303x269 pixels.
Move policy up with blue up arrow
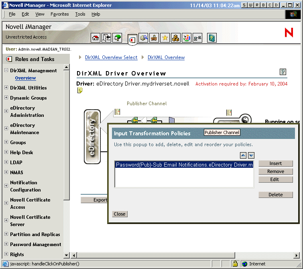click(243, 155)
